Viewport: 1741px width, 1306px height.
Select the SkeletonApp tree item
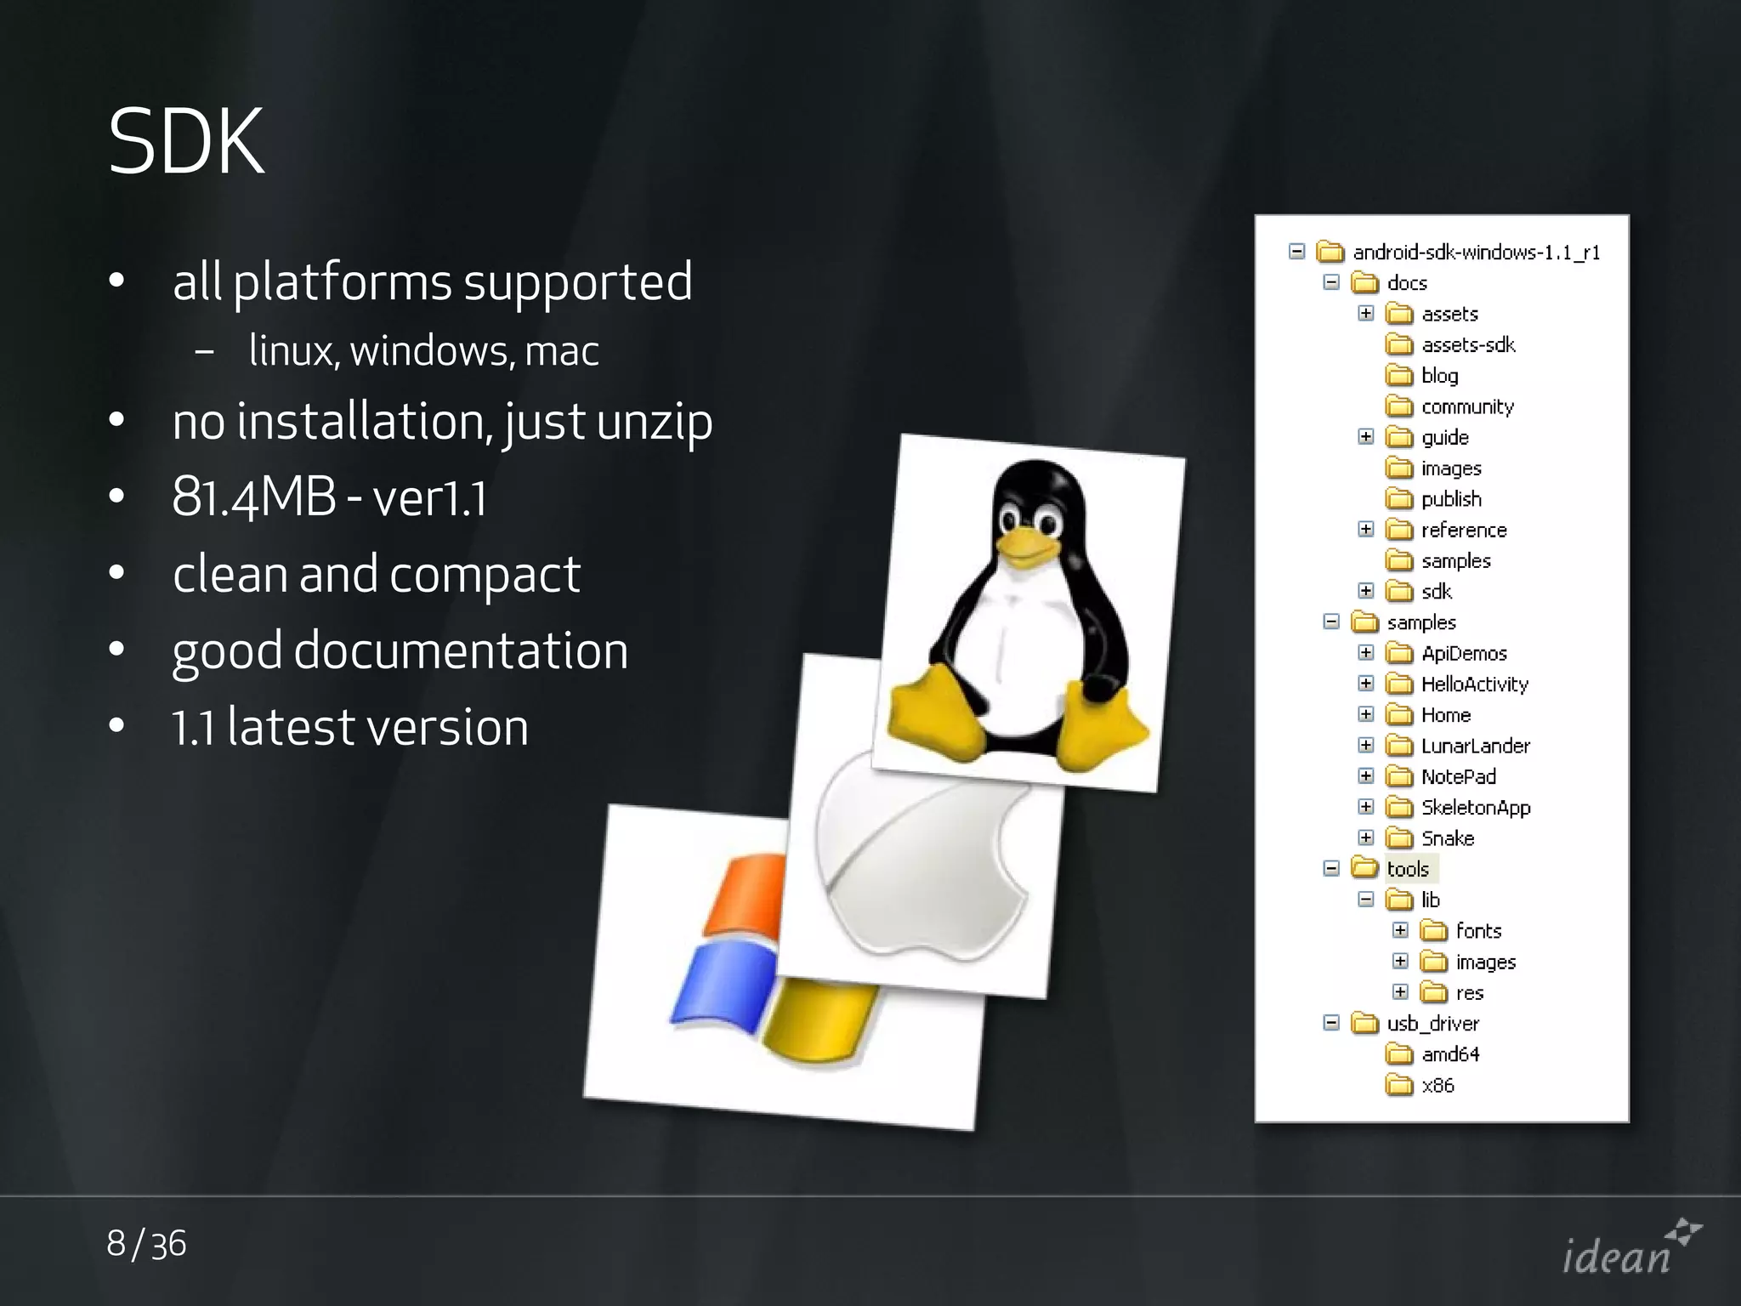click(x=1475, y=808)
